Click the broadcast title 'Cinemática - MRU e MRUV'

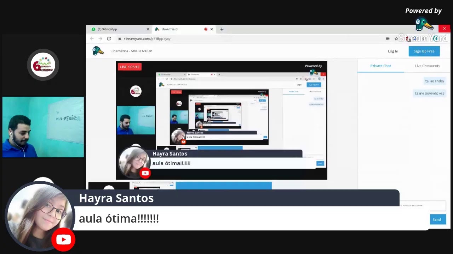(x=131, y=51)
